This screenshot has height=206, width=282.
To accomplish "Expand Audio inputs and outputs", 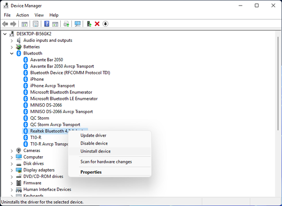I will click(12, 40).
